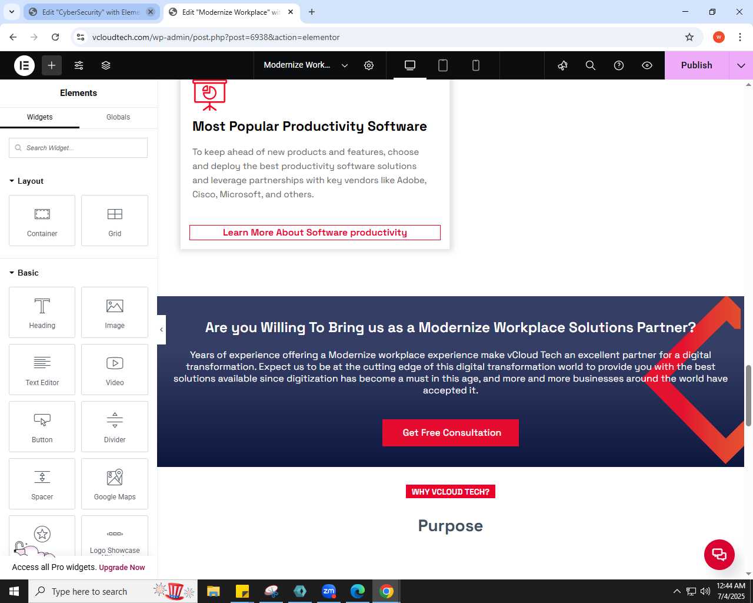Click the taskbar search box
The width and height of the screenshot is (753, 603).
tap(113, 591)
